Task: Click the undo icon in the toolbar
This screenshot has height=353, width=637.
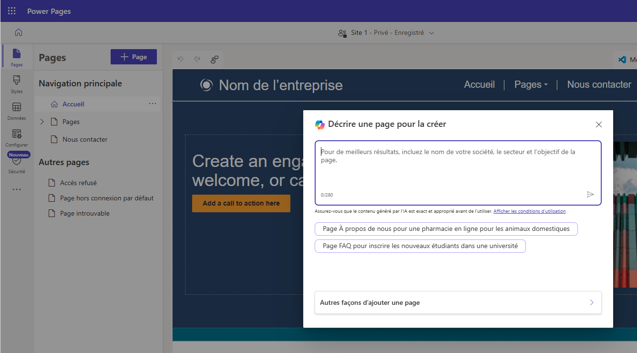Action: point(180,59)
